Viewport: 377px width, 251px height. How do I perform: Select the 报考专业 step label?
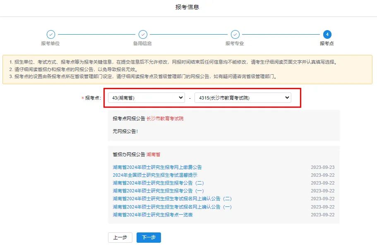pos(235,43)
